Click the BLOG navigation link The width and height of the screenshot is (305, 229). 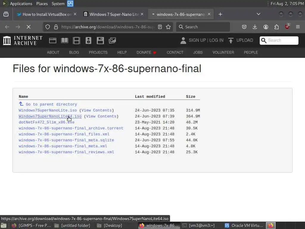[74, 52]
